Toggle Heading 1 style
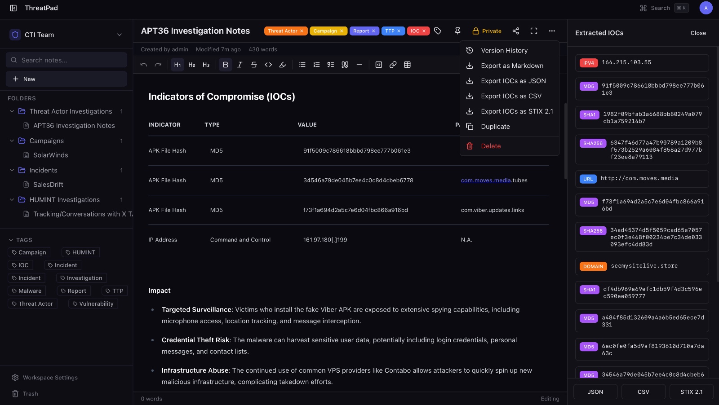 (178, 65)
